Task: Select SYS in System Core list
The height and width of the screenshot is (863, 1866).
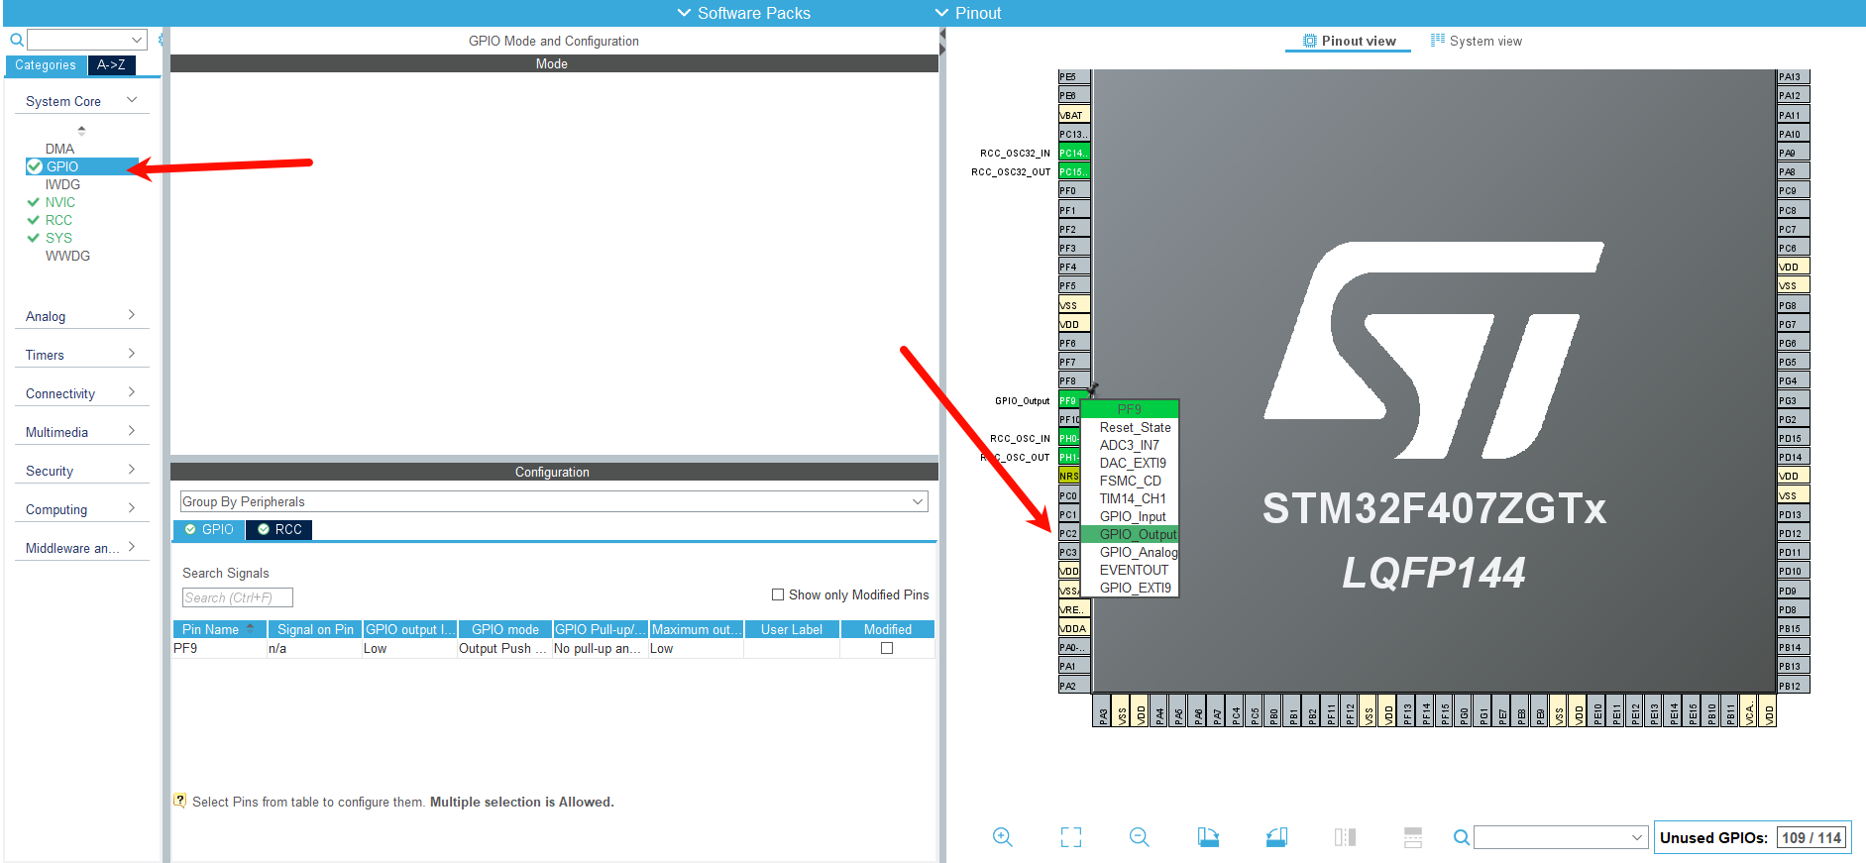Action: [58, 238]
